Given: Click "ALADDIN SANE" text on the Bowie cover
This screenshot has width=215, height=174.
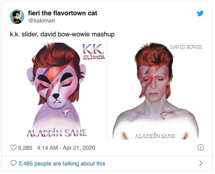Looking at the screenshot, I should 155,136.
